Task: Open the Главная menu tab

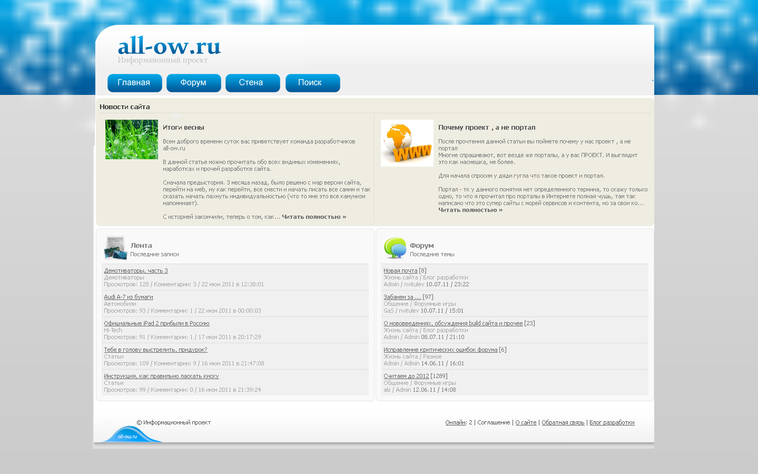Action: (134, 83)
